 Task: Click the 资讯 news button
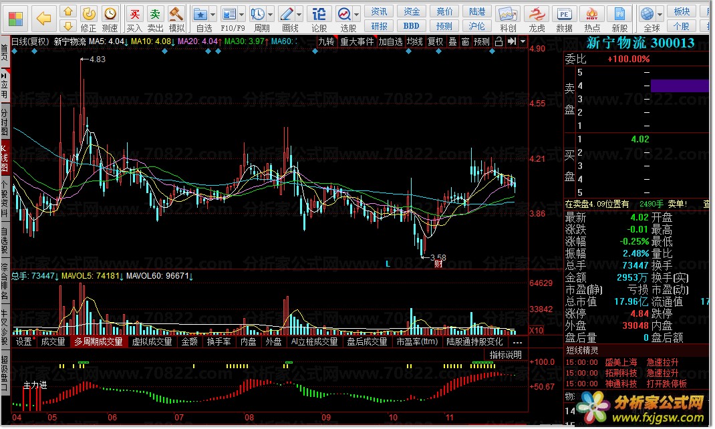tap(379, 11)
